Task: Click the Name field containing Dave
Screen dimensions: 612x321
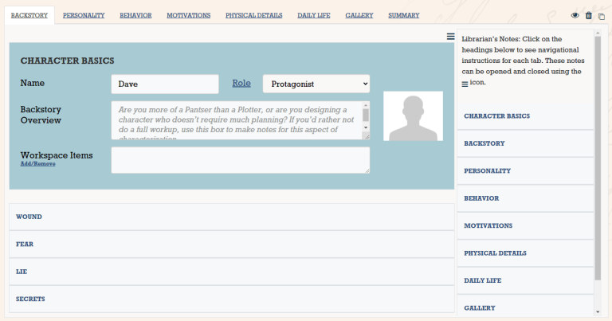Action: (x=165, y=84)
